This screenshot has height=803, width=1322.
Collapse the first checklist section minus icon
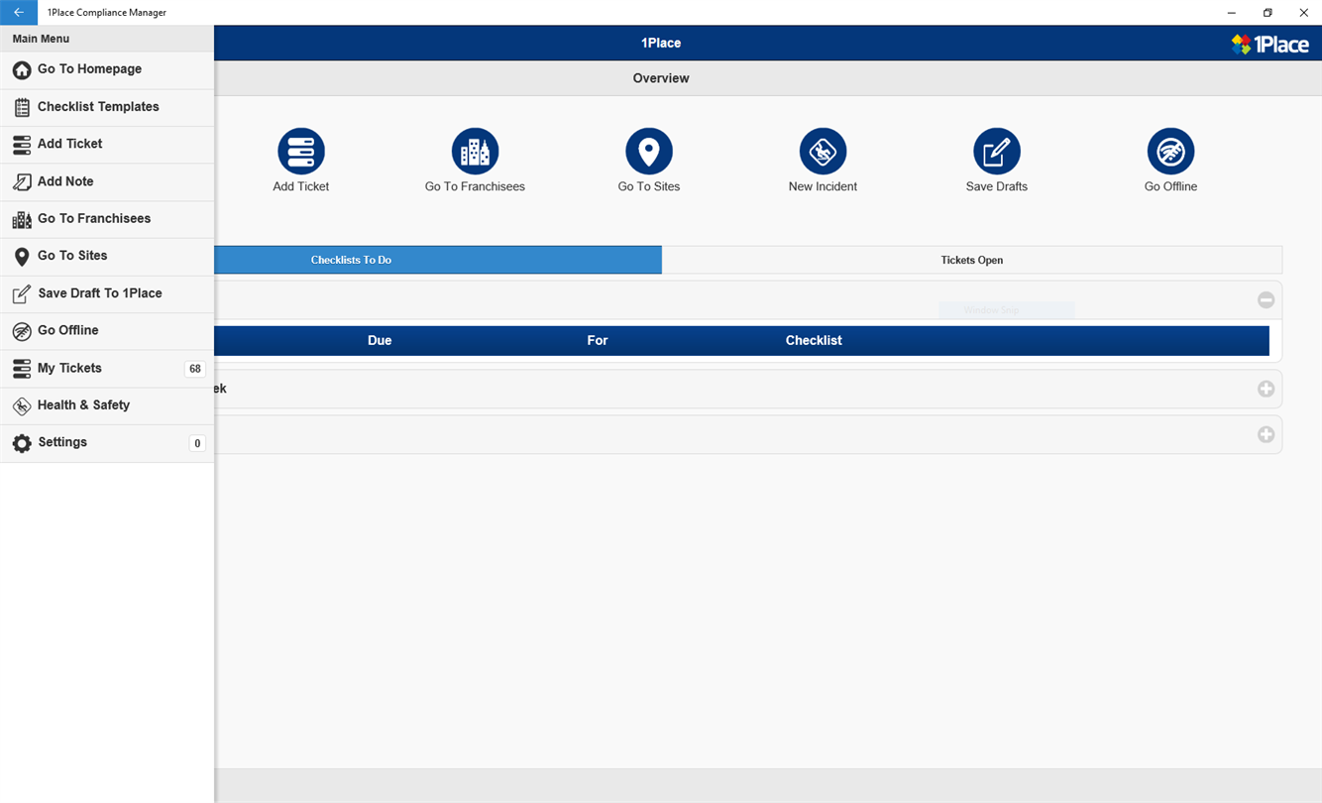coord(1266,300)
